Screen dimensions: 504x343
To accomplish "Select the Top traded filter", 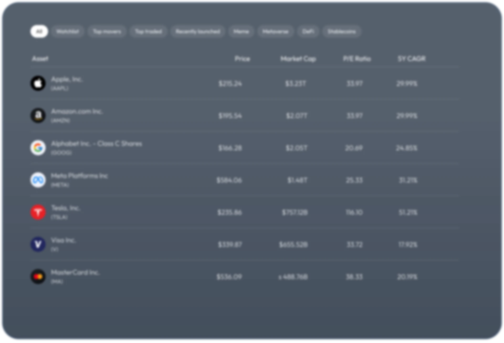I will click(148, 31).
